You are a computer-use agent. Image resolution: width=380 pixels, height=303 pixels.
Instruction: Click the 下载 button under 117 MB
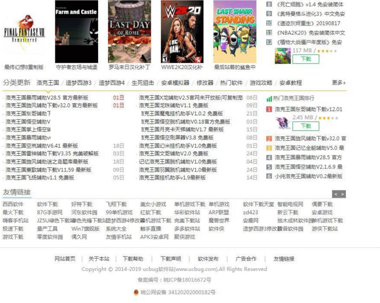pyautogui.click(x=306, y=59)
